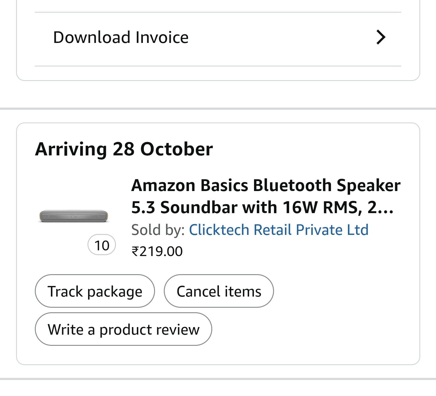Tap the truncated title ellipsis after RMS

[x=385, y=208]
